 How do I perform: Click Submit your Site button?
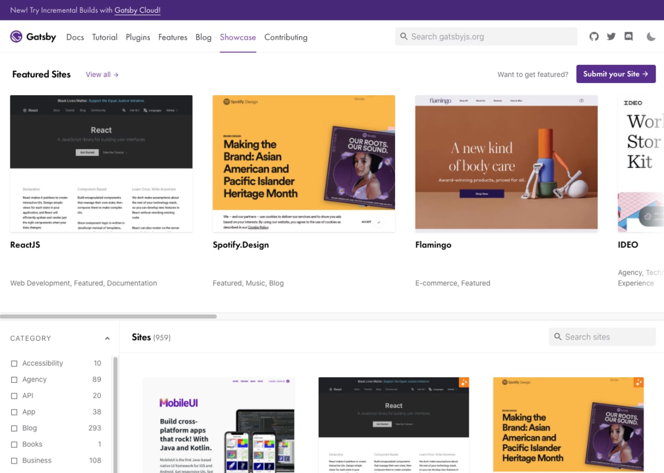616,74
